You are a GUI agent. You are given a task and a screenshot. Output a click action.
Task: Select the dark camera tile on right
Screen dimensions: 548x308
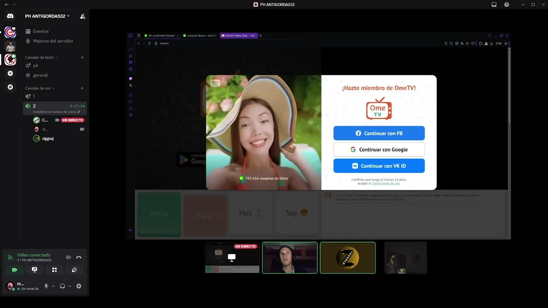[405, 258]
